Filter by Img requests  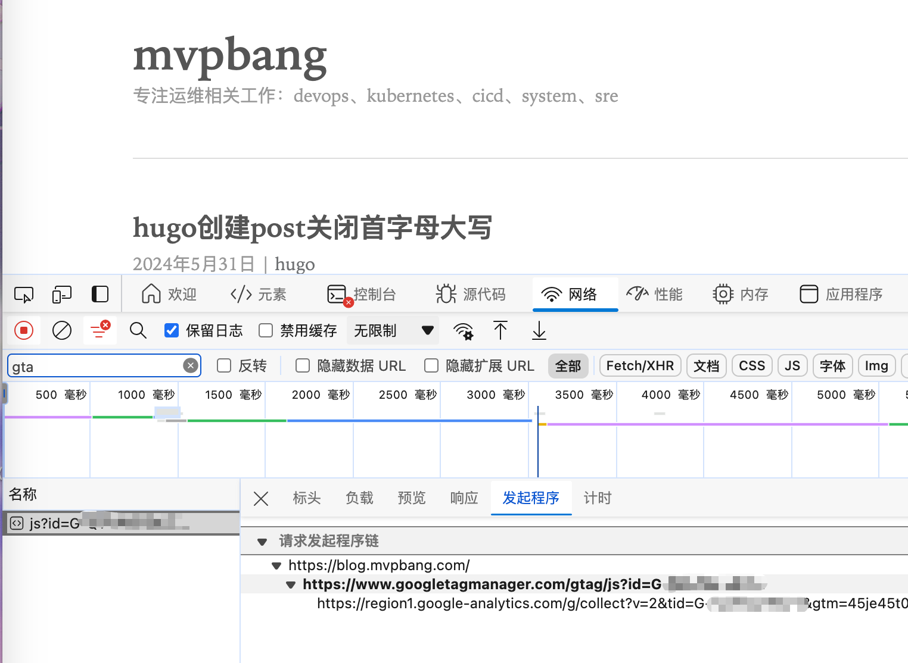tap(876, 366)
